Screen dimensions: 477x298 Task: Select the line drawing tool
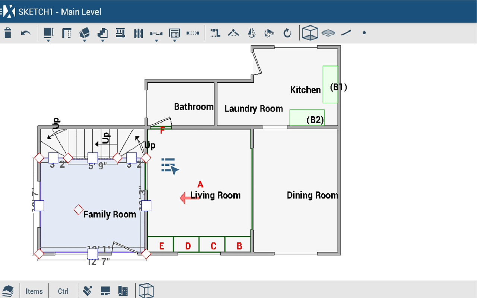click(346, 33)
